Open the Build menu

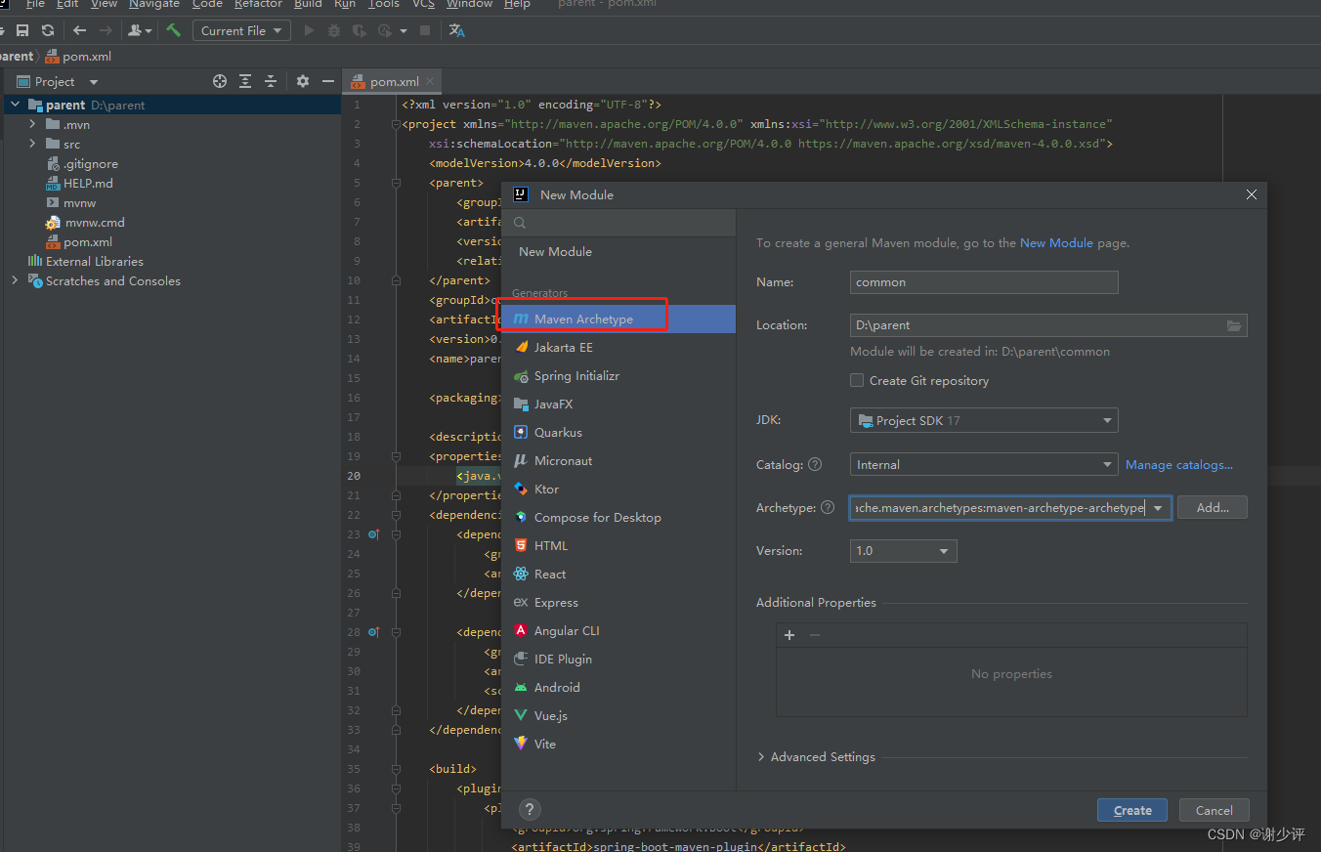tap(308, 5)
